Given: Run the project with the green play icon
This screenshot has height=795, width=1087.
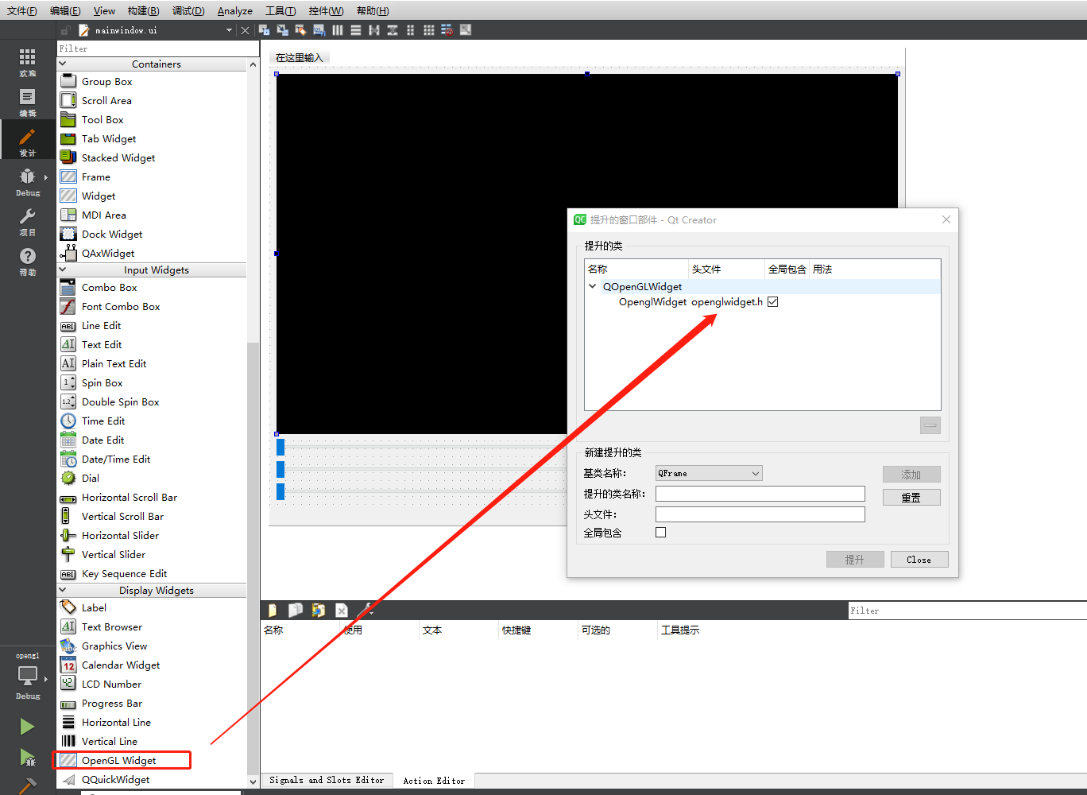Looking at the screenshot, I should coord(26,726).
